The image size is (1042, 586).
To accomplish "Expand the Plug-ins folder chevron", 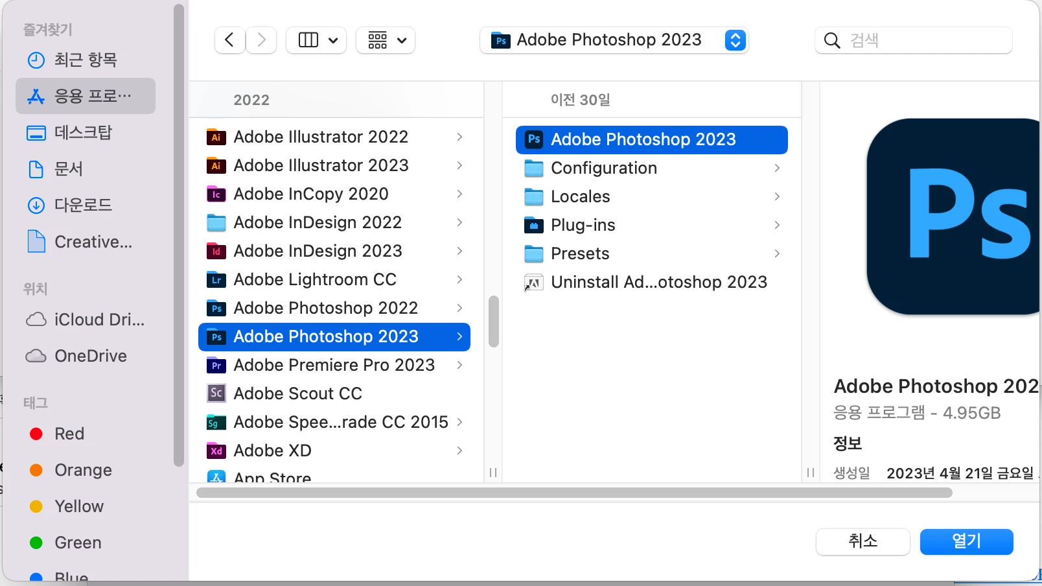I will point(777,225).
